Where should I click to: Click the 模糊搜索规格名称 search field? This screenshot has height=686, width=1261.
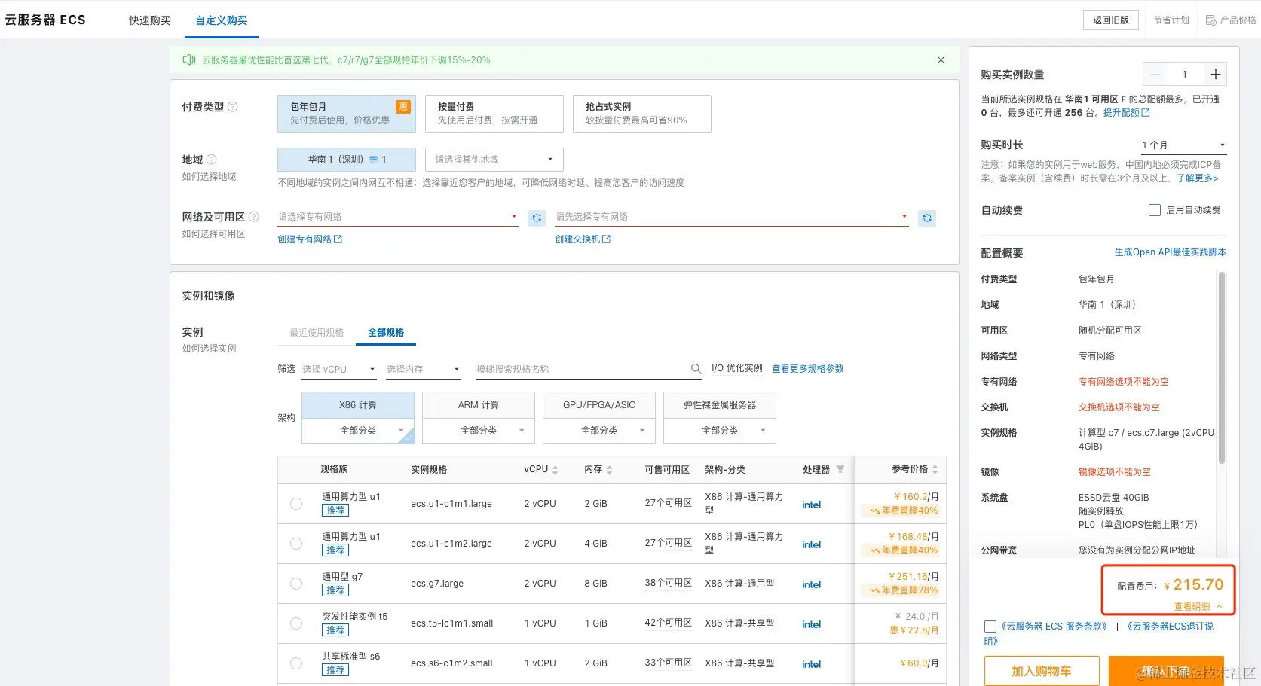pos(582,369)
